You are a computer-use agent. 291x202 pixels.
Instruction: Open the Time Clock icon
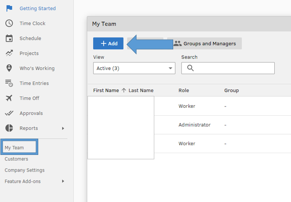[9, 23]
